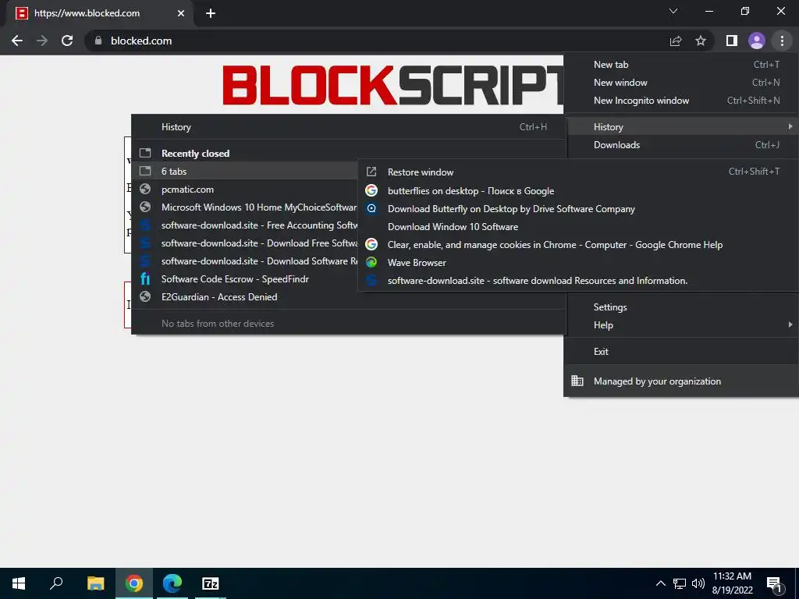This screenshot has height=599, width=799.
Task: Open Downloads from Chrome menu
Action: point(680,144)
